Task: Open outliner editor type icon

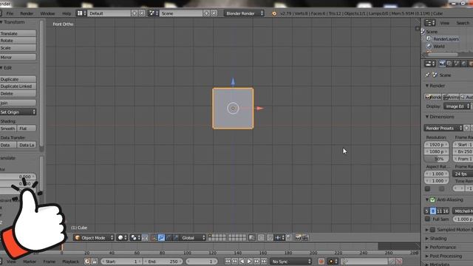Action: (429, 23)
